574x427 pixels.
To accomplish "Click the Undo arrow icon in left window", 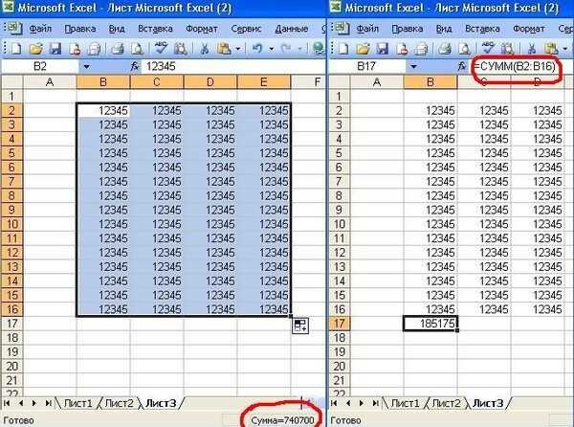I will [x=257, y=49].
